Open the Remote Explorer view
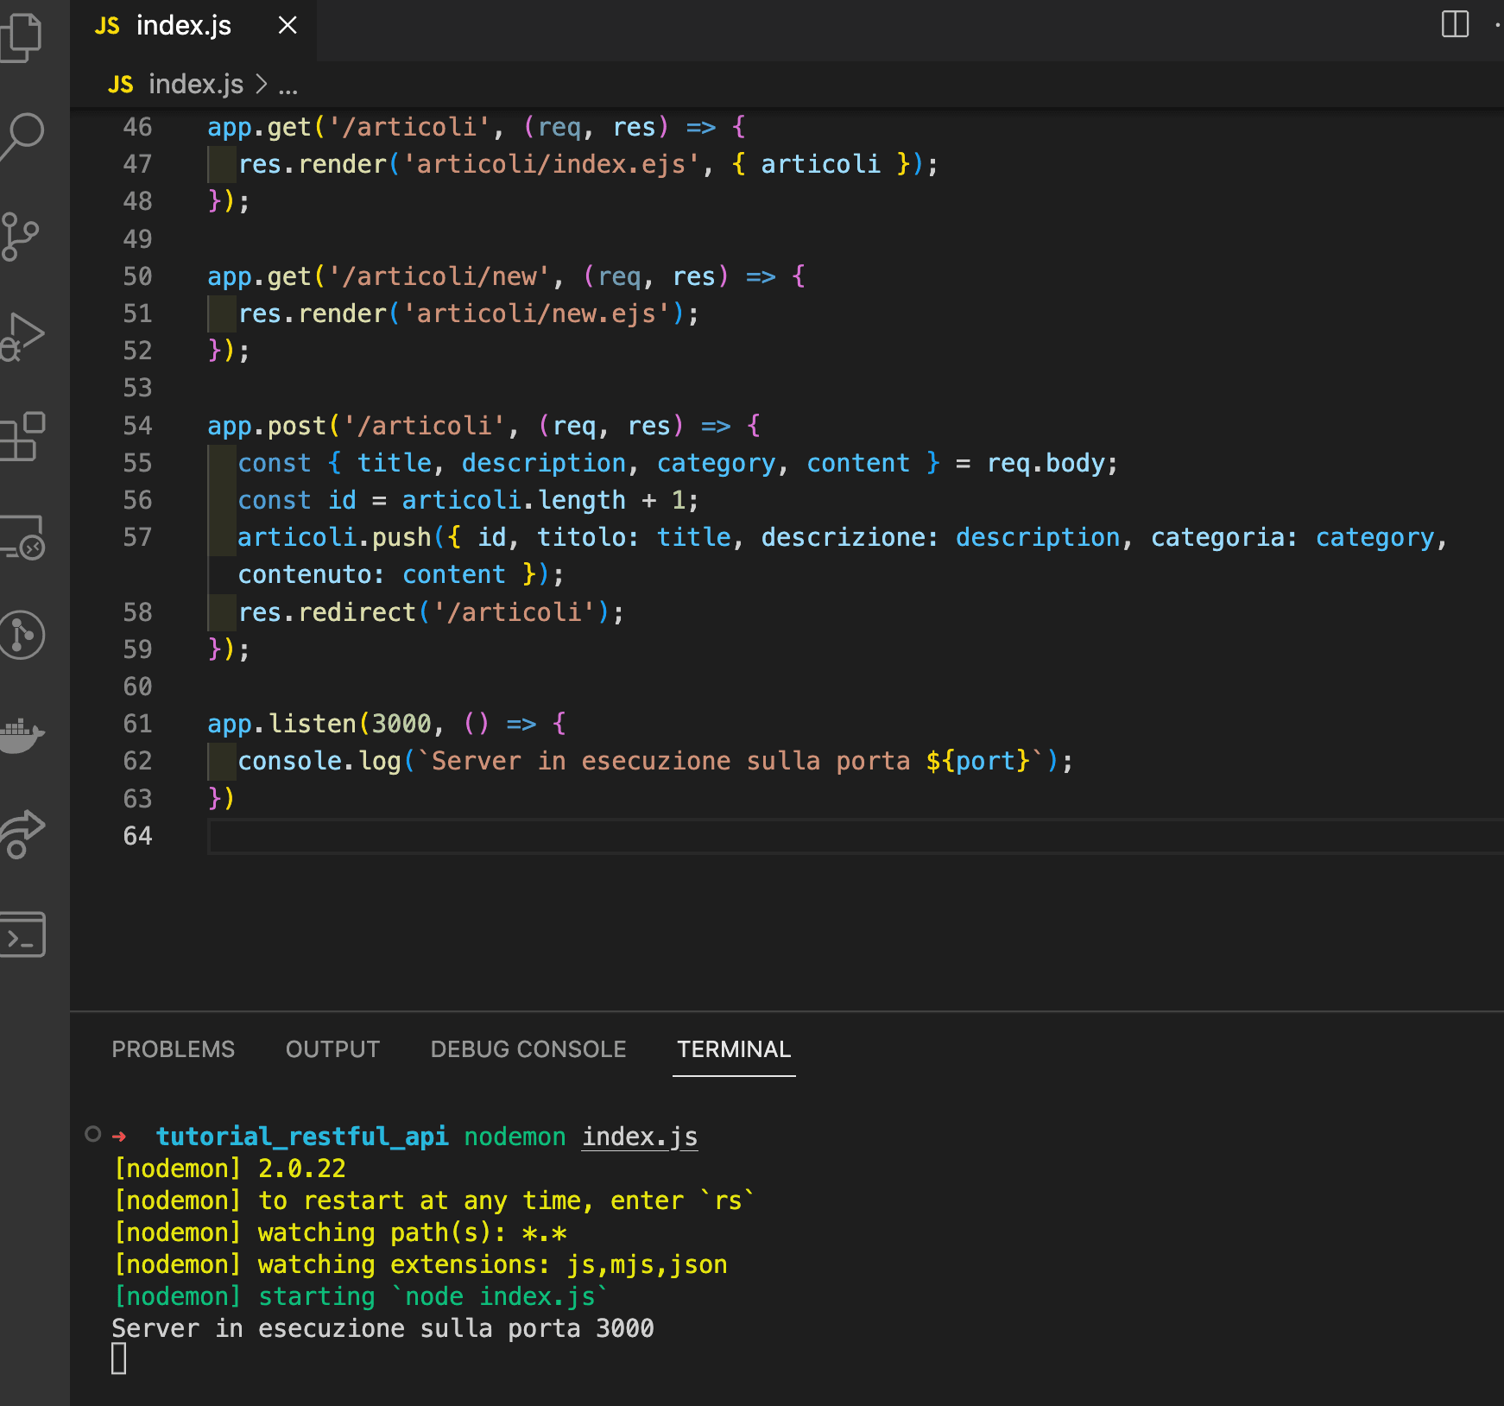This screenshot has width=1504, height=1406. pos(22,537)
